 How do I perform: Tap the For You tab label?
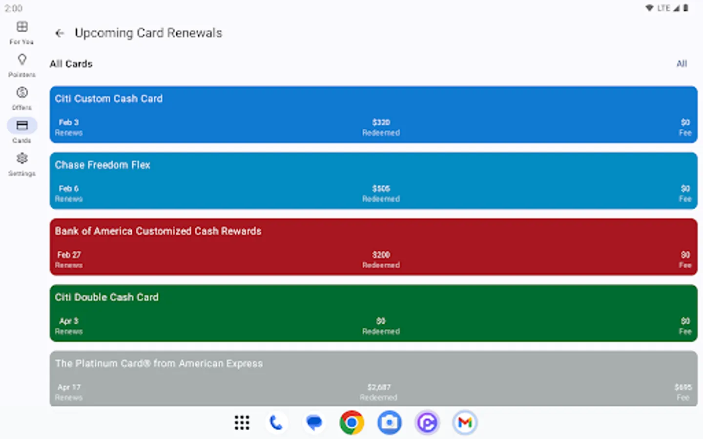22,42
